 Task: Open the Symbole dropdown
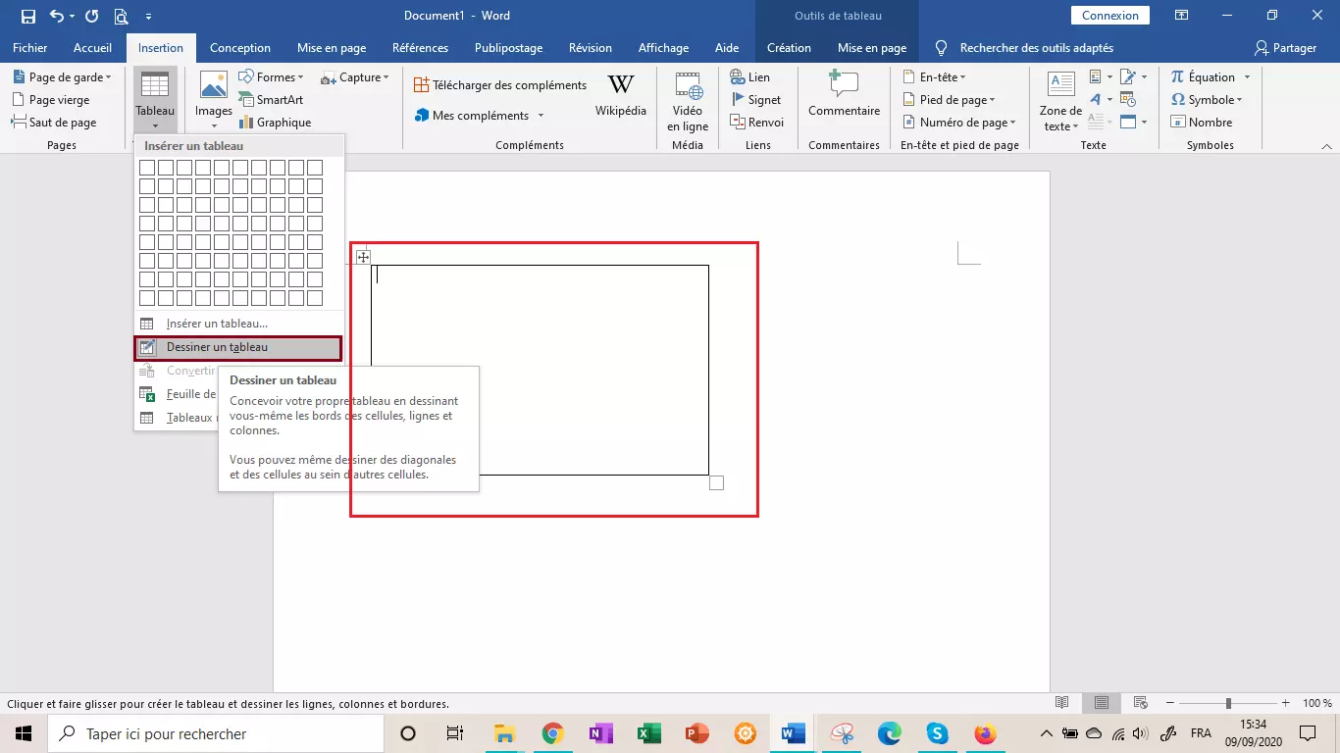pyautogui.click(x=1207, y=100)
